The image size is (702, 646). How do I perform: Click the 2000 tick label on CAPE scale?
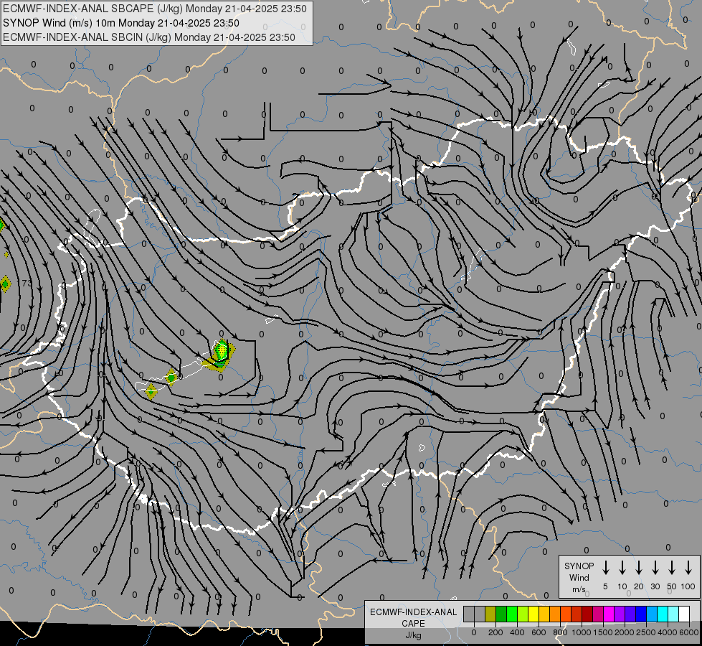point(625,632)
